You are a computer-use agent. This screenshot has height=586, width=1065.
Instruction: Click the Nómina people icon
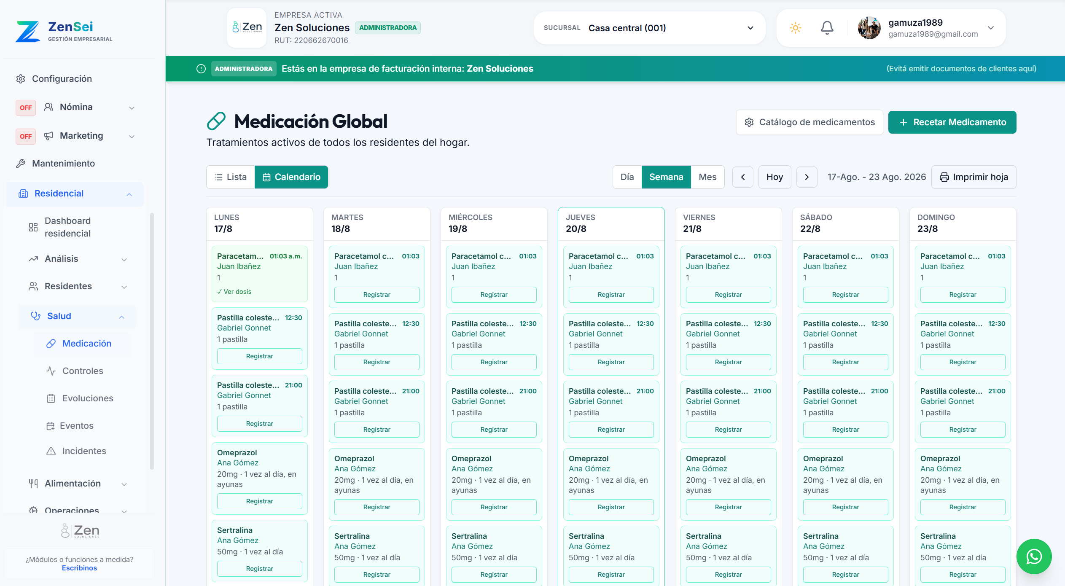(49, 107)
